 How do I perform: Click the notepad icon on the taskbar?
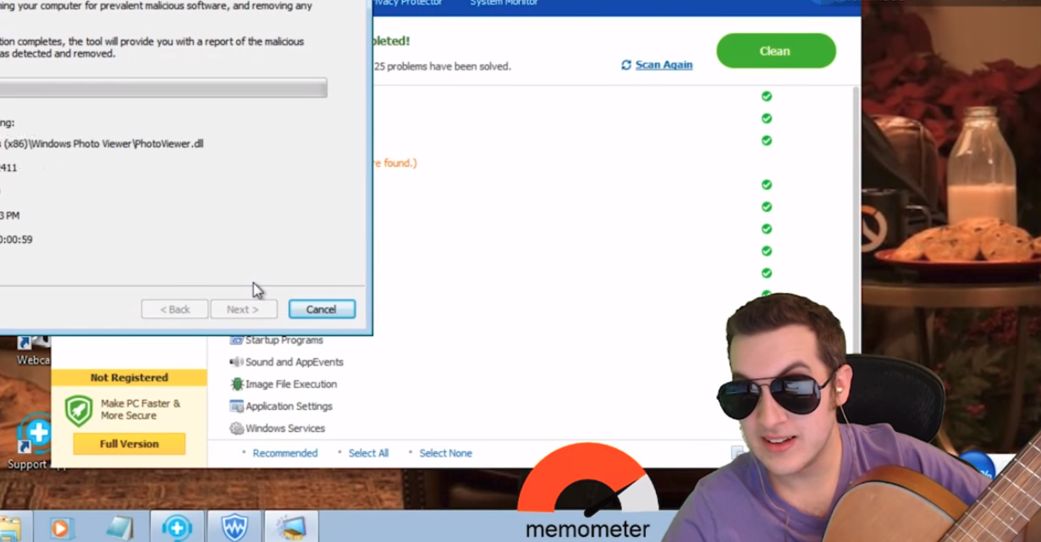(x=118, y=527)
